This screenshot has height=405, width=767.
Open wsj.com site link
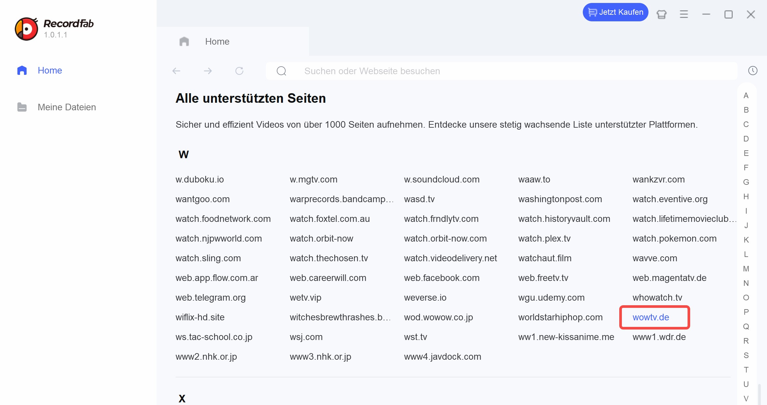[306, 337]
